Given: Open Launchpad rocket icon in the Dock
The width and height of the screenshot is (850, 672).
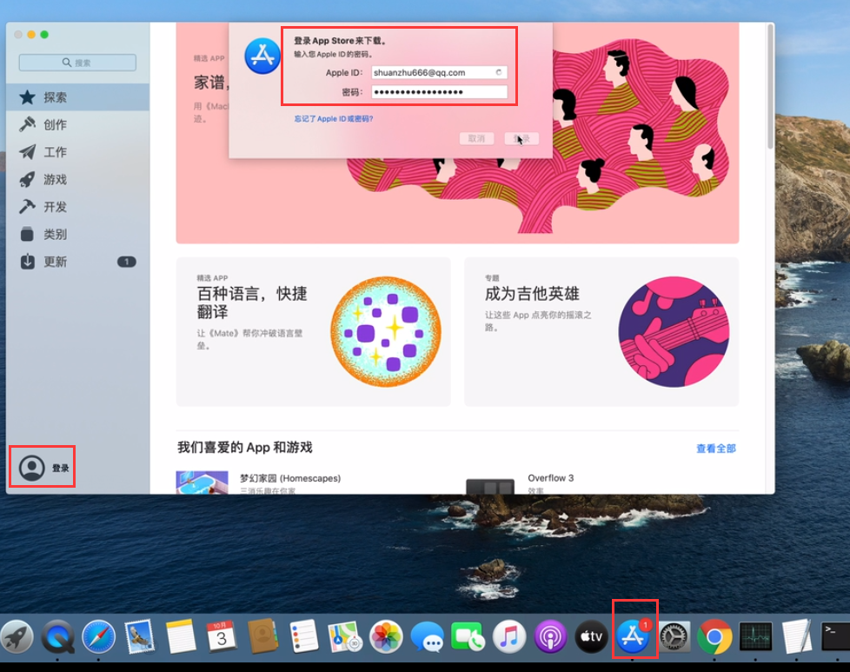Looking at the screenshot, I should tap(17, 636).
